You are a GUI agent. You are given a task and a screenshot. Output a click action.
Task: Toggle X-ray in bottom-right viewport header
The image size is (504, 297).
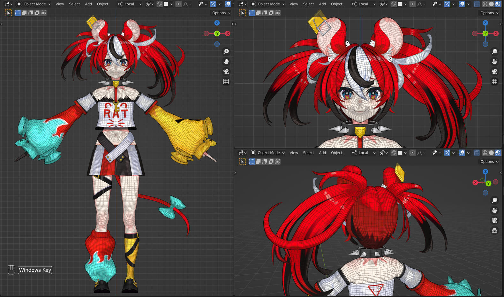click(477, 153)
